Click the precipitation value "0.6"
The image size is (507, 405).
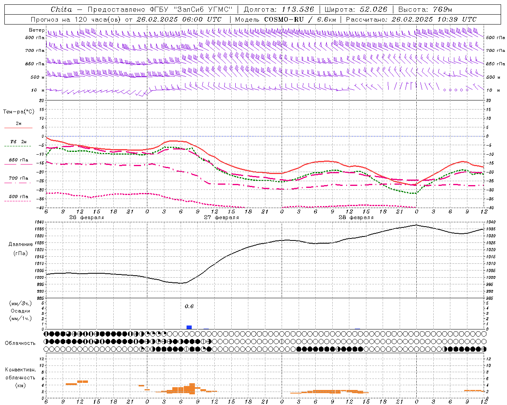[189, 306]
